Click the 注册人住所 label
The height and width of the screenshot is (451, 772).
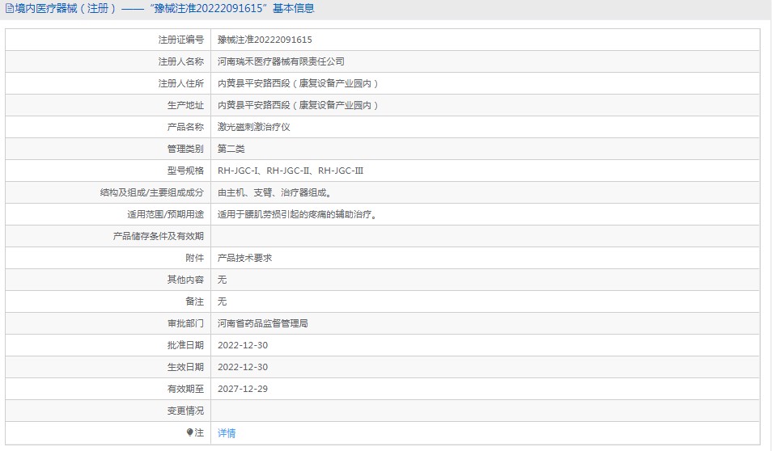click(180, 83)
